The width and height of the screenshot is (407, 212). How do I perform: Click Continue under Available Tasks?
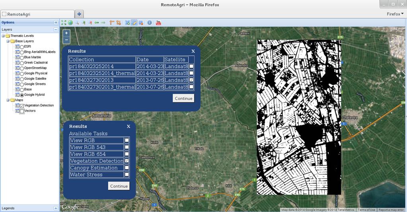coord(119,186)
